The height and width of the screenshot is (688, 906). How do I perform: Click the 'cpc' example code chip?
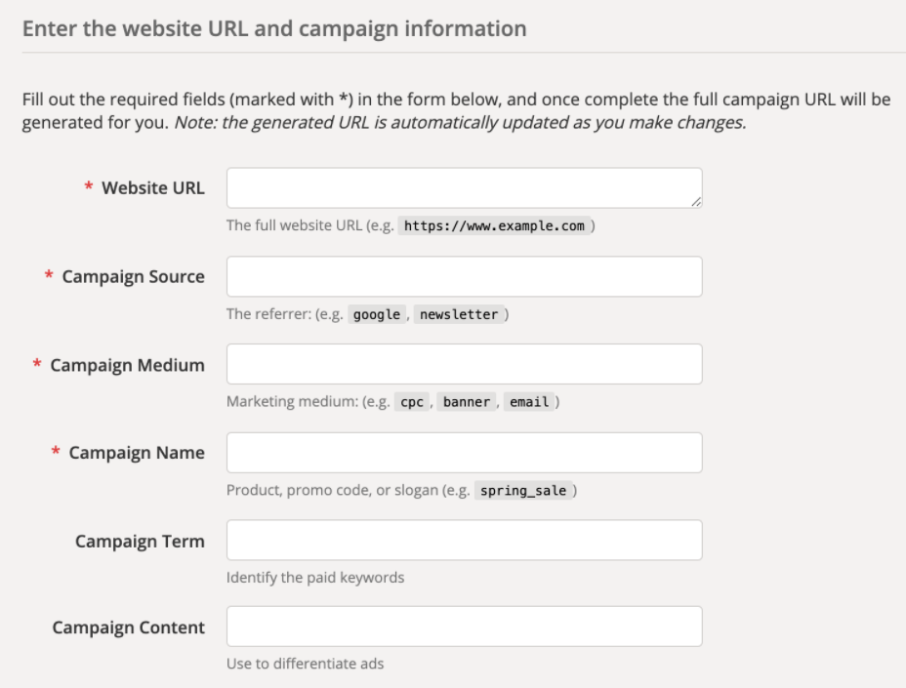[412, 402]
